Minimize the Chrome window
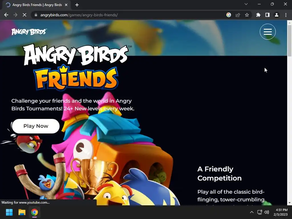This screenshot has height=219, width=292. click(259, 4)
